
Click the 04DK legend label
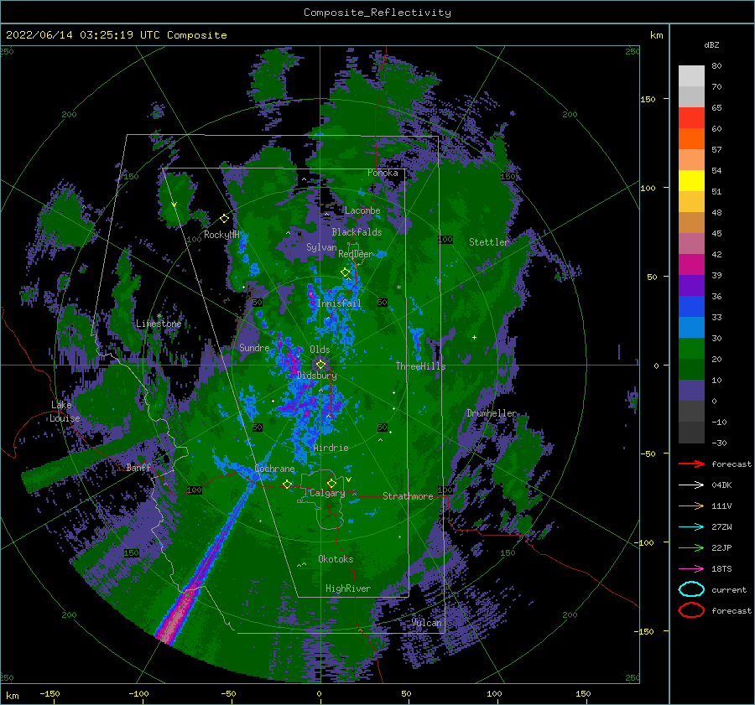721,485
